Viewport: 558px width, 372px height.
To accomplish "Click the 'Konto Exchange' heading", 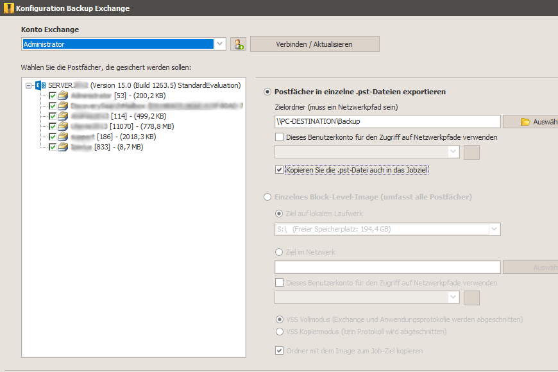I will pos(50,30).
